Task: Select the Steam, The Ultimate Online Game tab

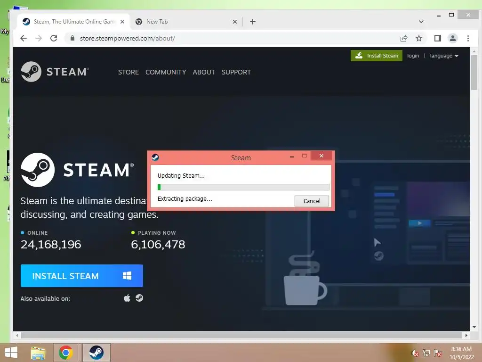Action: (74, 22)
